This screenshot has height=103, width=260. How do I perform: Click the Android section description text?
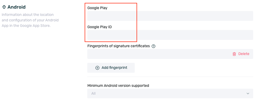tap(30, 20)
